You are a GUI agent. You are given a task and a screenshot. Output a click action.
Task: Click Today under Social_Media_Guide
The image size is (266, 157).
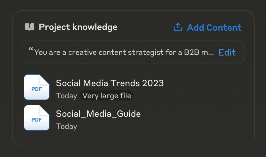[x=66, y=126]
